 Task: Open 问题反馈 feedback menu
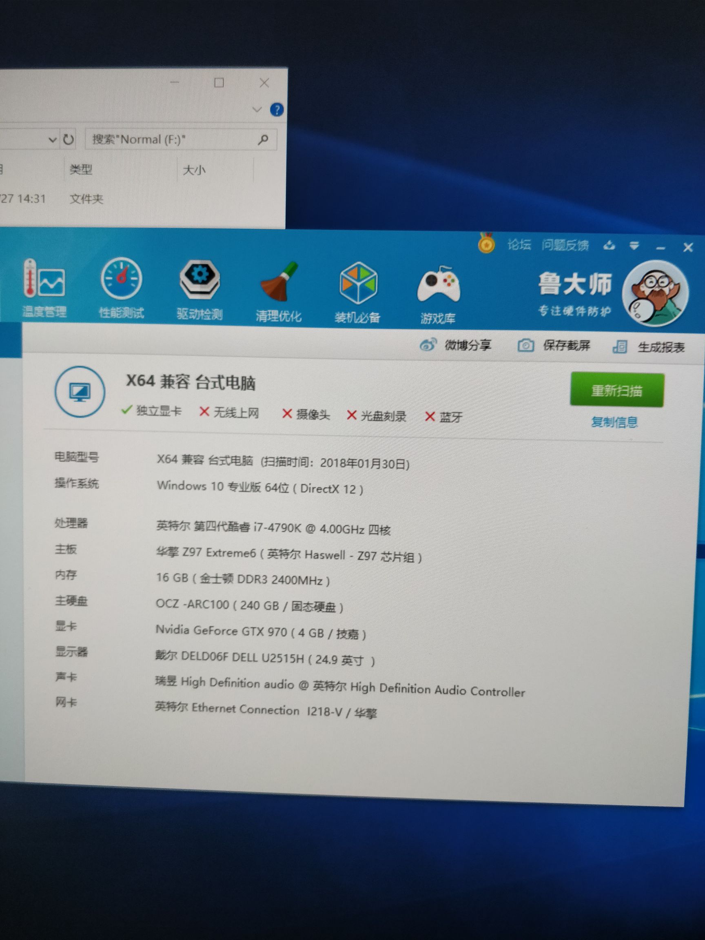pos(565,245)
